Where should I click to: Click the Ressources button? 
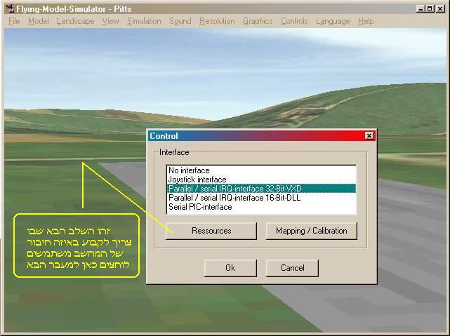(211, 231)
